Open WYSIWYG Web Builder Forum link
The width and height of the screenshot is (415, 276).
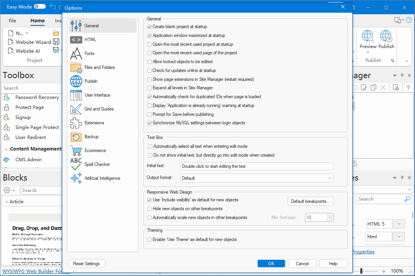coord(32,271)
